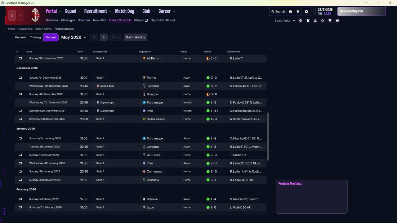Click the Response Required button
The width and height of the screenshot is (397, 223).
(x=362, y=11)
